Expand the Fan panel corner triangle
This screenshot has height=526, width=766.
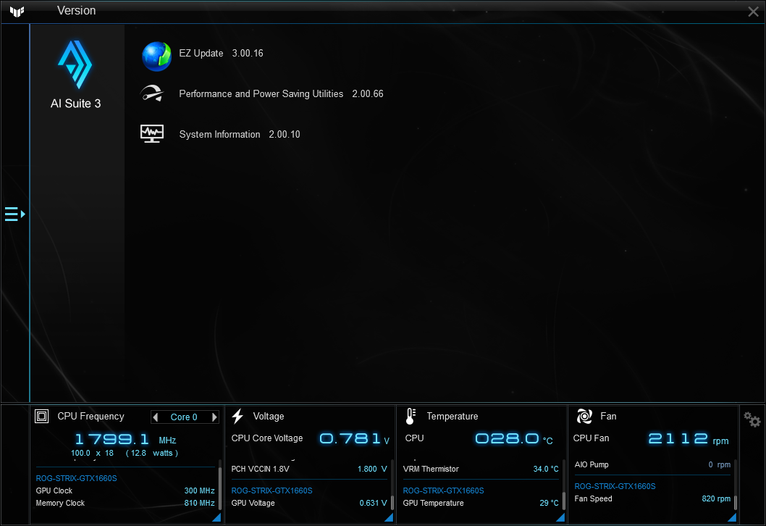pos(731,517)
